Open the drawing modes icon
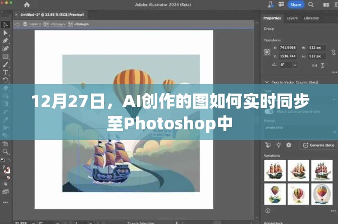Viewport: 338px width, 224px height. [x=6, y=184]
